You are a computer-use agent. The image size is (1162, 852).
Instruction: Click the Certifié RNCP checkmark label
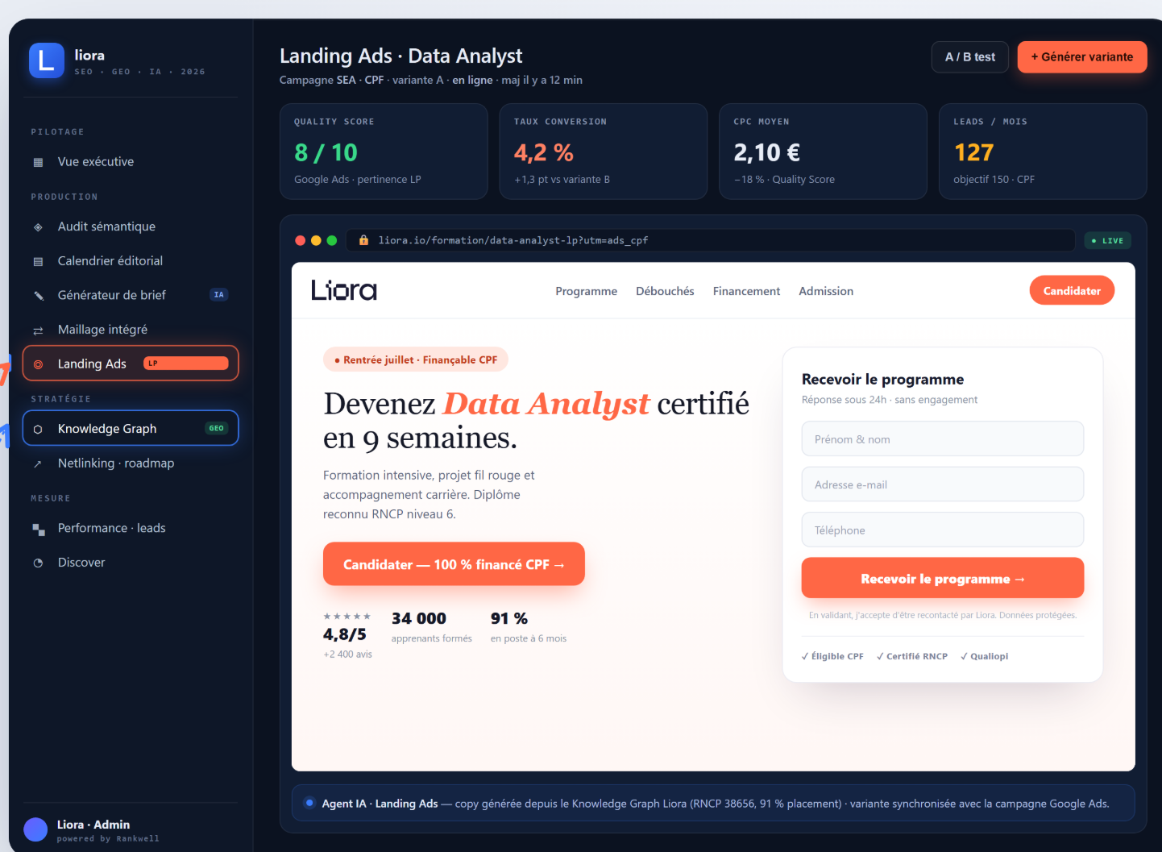click(x=912, y=656)
